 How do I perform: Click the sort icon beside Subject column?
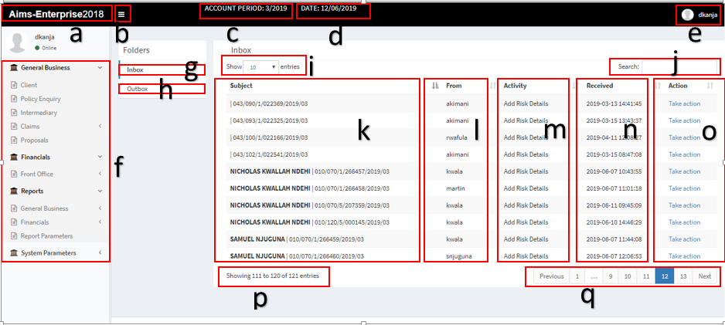click(x=434, y=86)
